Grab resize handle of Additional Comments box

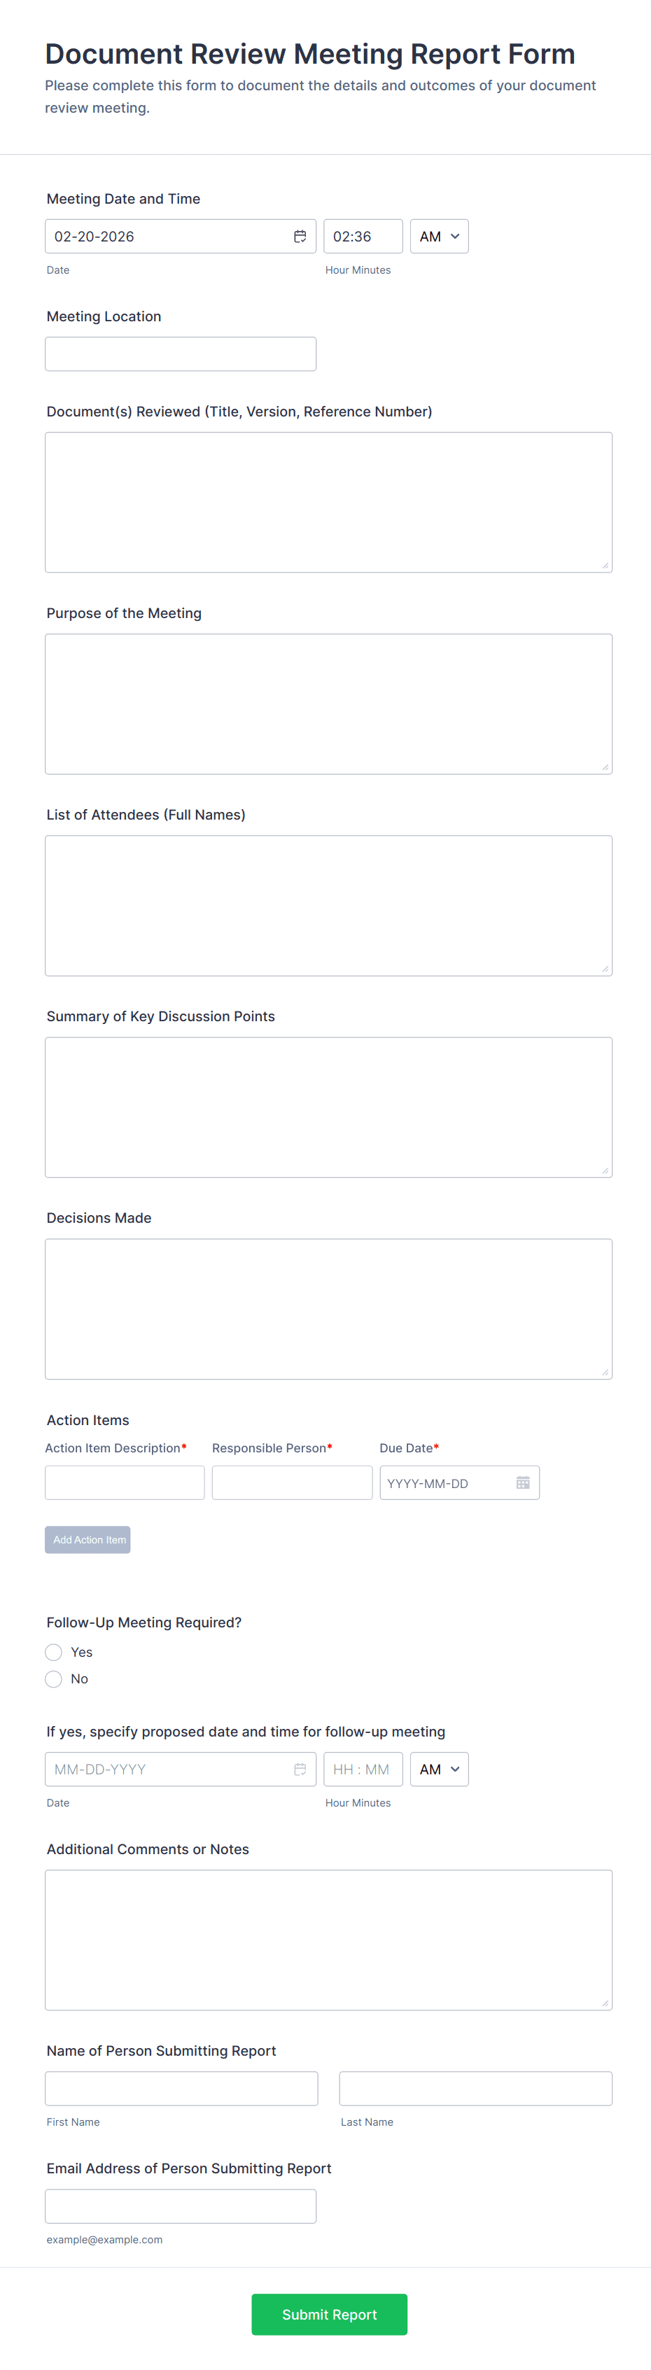605,2003
